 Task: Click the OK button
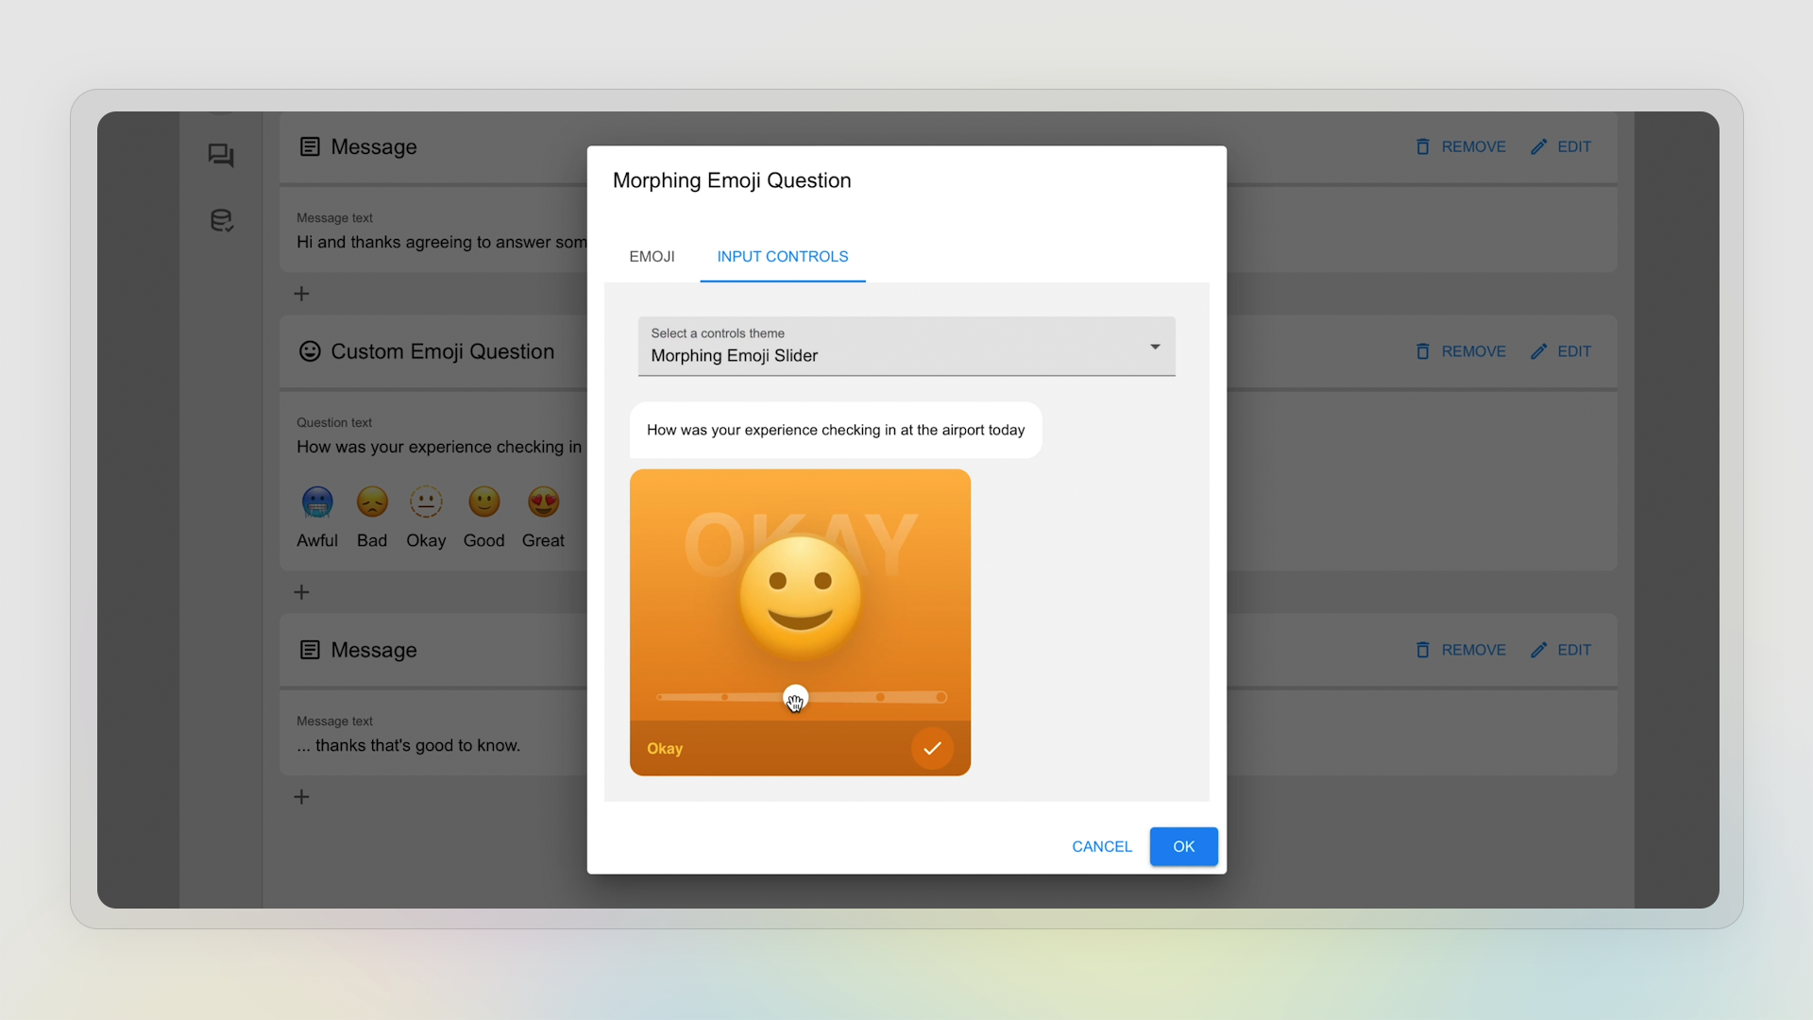click(1183, 846)
